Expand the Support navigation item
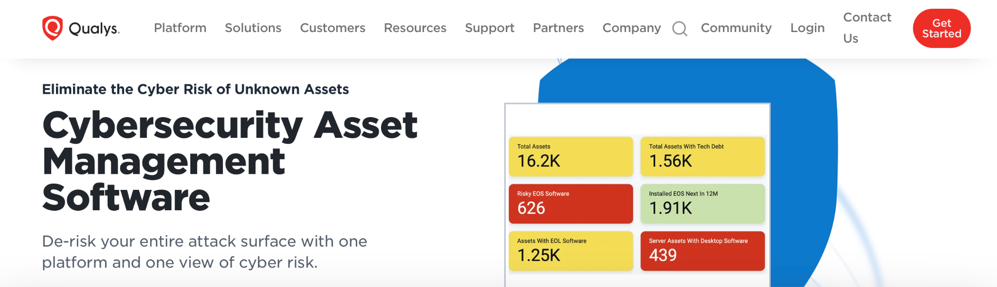 tap(490, 28)
